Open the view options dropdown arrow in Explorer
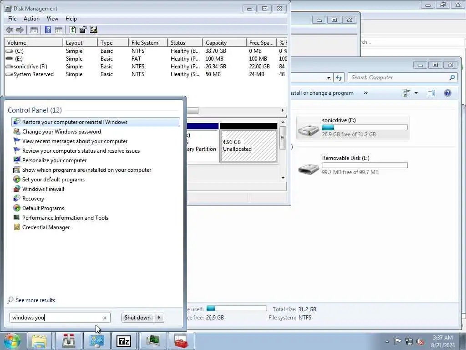The height and width of the screenshot is (350, 466). 416,93
